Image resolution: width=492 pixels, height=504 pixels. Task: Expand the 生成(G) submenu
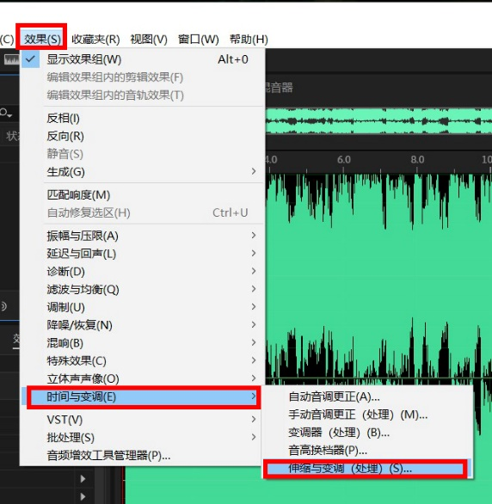142,172
